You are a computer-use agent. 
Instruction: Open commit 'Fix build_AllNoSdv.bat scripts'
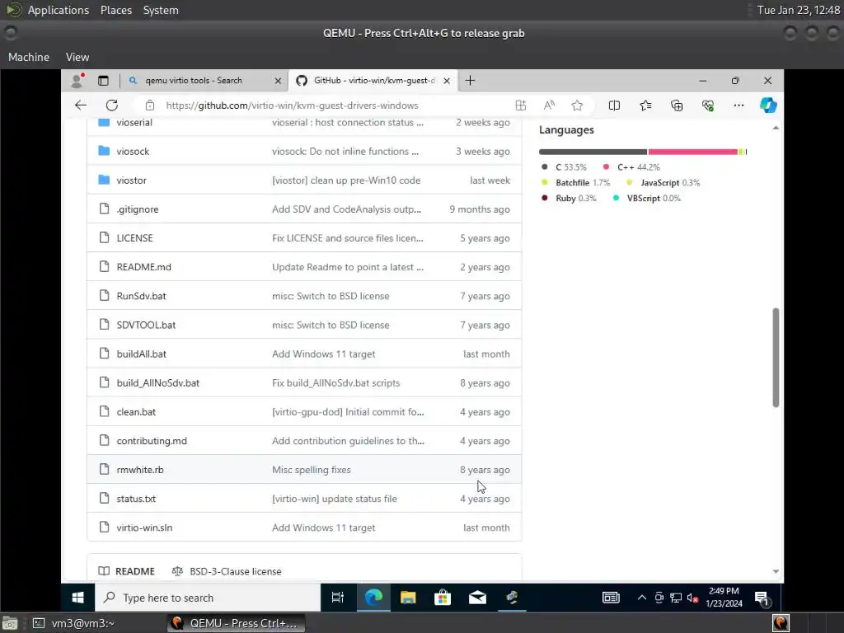point(336,382)
